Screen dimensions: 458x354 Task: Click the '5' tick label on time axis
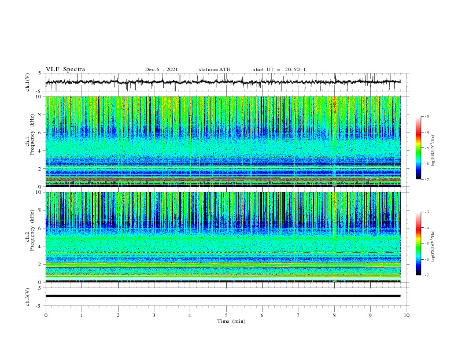(x=226, y=315)
